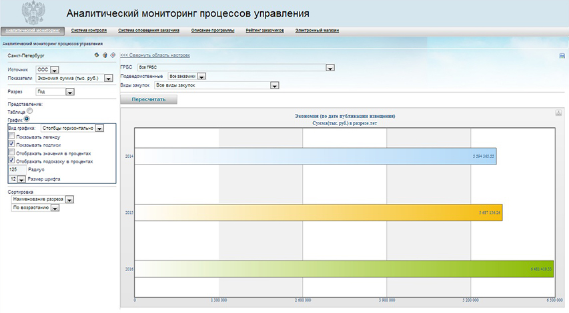Click the save disk icon at top right
Viewport: 569px width, 313px height.
tap(562, 56)
